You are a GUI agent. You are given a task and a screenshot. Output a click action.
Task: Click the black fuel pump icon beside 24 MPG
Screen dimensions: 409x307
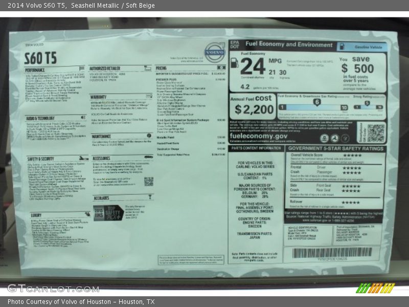pos(235,62)
